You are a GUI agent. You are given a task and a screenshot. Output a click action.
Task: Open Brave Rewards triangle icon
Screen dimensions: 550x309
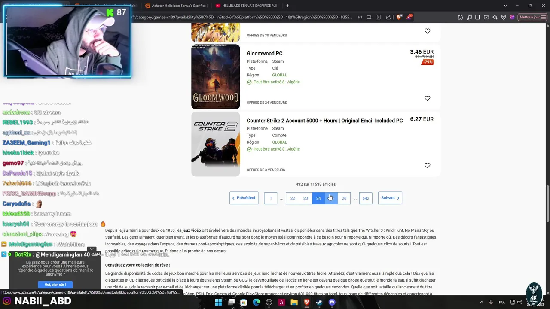point(409,17)
